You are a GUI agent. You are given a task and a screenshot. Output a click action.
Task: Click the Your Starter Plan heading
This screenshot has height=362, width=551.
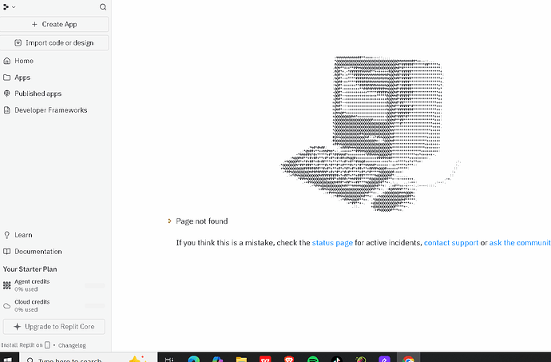pos(30,269)
